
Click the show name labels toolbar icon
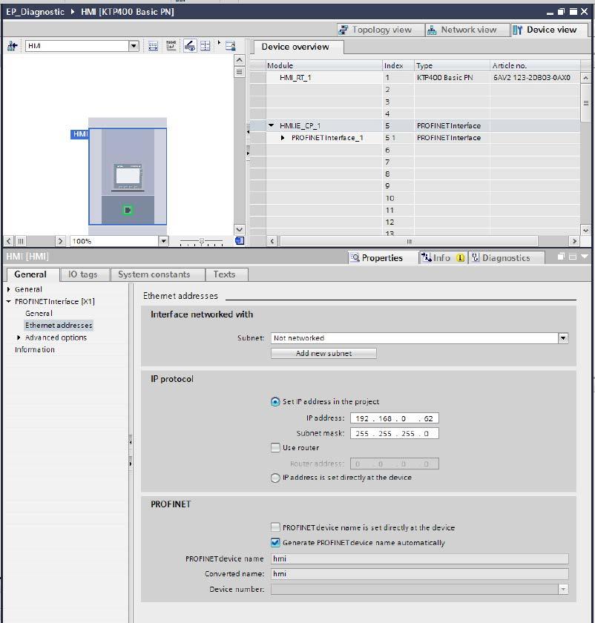171,46
